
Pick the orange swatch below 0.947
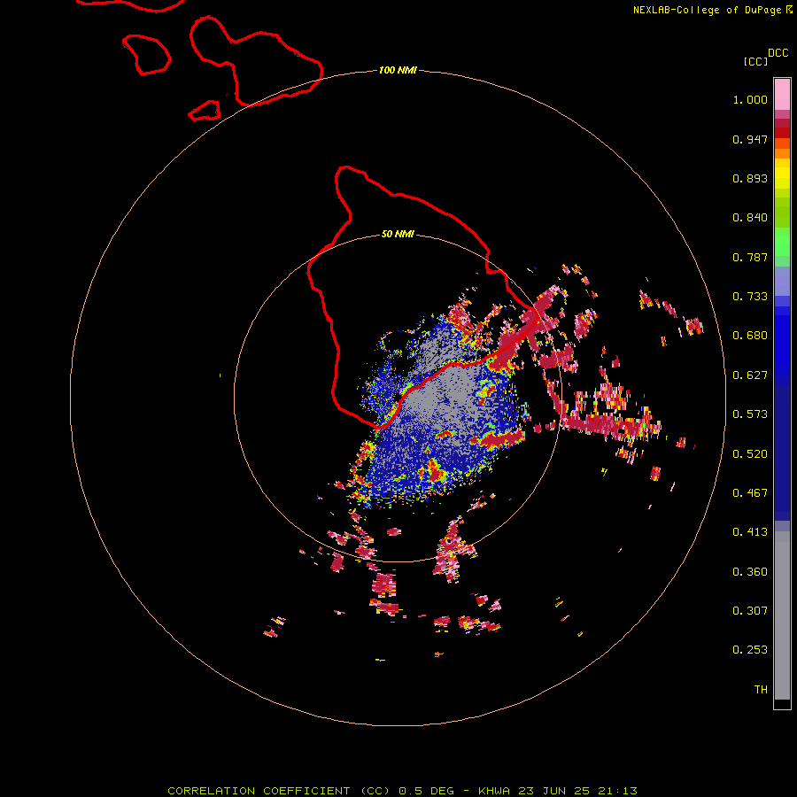click(x=782, y=153)
